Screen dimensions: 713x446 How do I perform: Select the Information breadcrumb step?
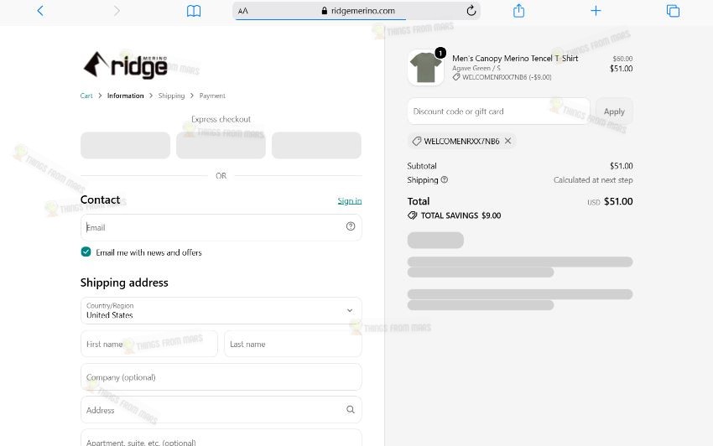coord(126,96)
